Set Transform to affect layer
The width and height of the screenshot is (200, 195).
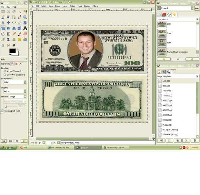coord(12,64)
